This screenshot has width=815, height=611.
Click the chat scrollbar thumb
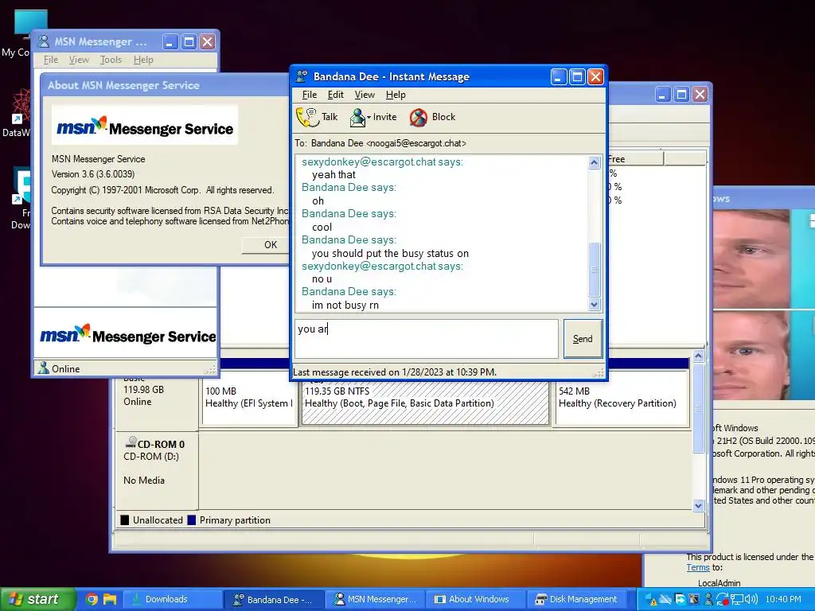click(x=594, y=269)
